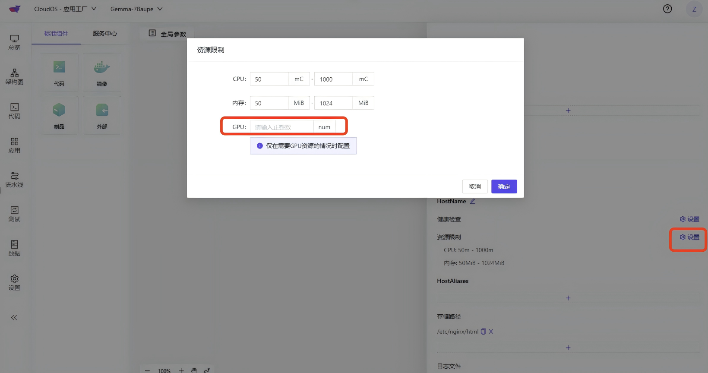Select the 标准组件 tab

(x=56, y=34)
